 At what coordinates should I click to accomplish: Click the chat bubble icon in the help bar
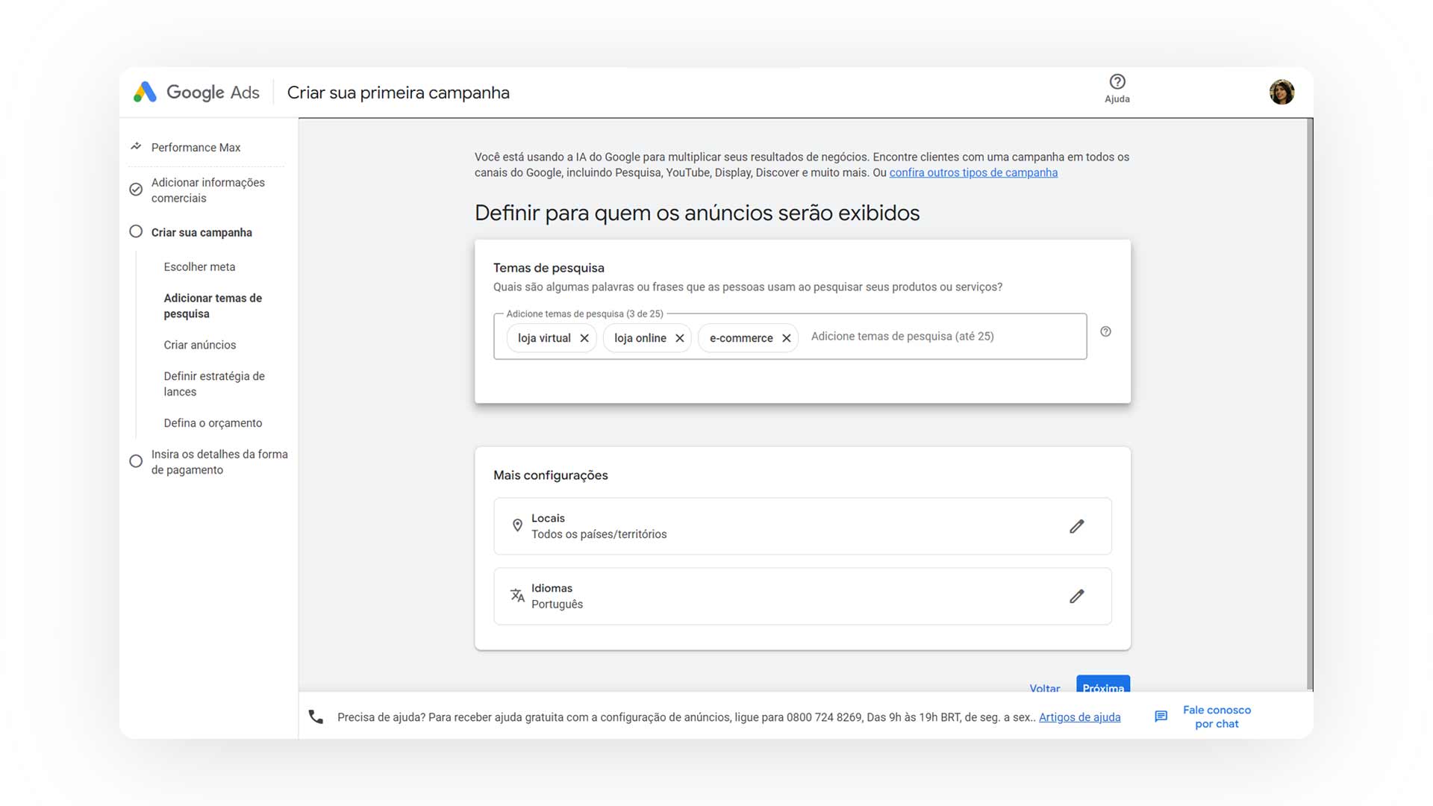coord(1161,716)
